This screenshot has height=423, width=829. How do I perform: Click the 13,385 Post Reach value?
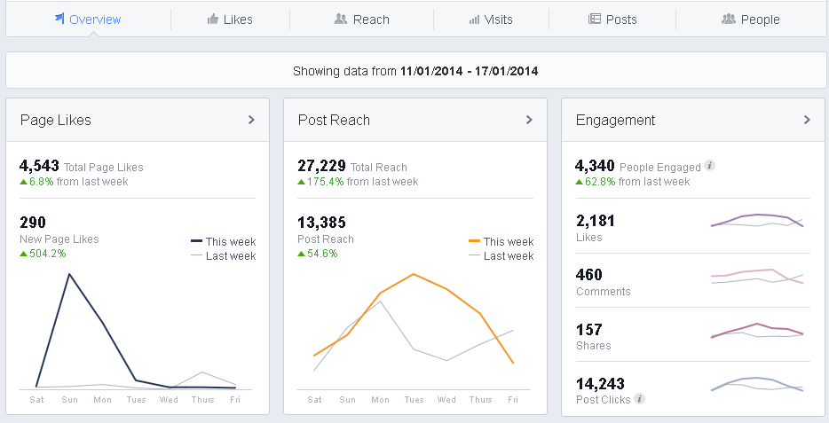click(x=321, y=223)
